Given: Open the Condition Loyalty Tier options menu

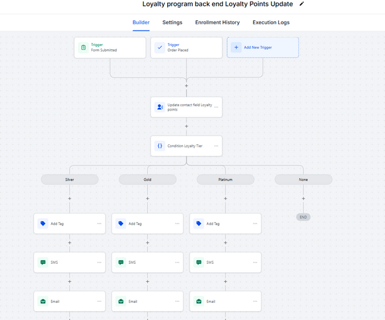Looking at the screenshot, I should (216, 146).
